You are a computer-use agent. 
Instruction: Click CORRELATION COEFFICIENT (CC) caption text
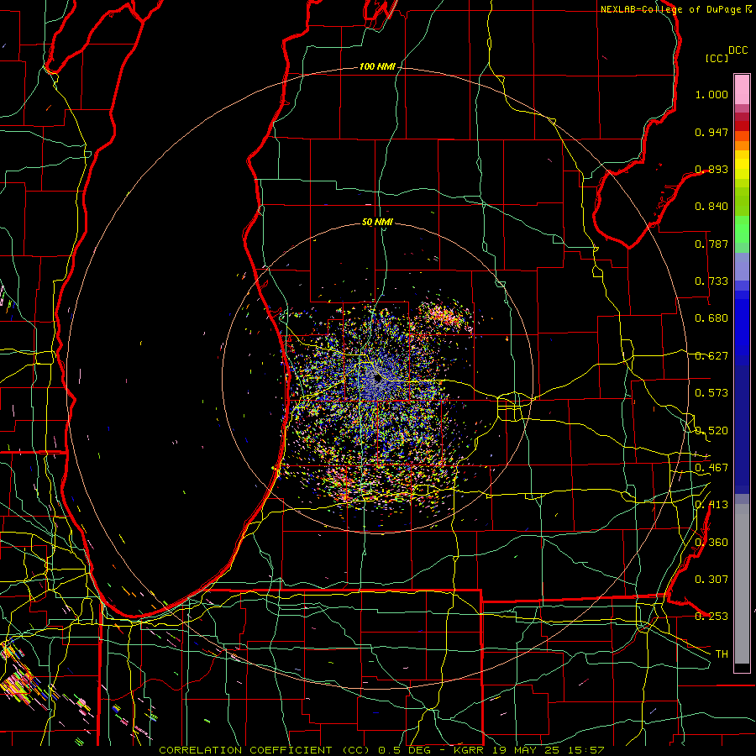tap(266, 750)
